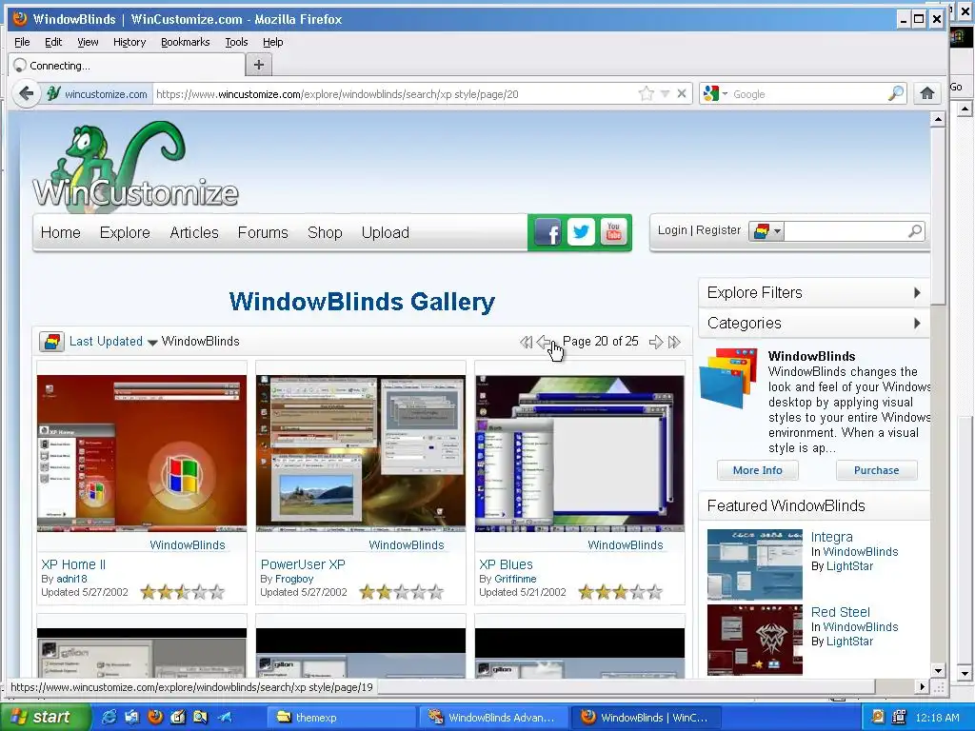Open the Upload nav link
The image size is (975, 731).
[x=385, y=232]
